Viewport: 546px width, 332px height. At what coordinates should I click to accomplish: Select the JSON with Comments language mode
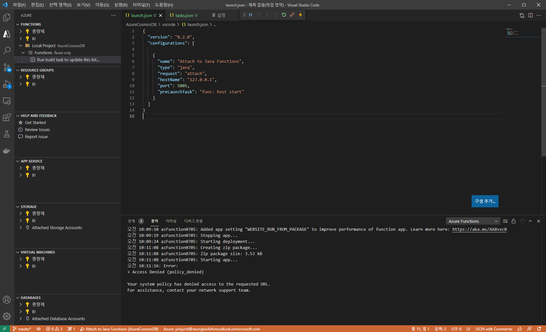(x=494, y=329)
